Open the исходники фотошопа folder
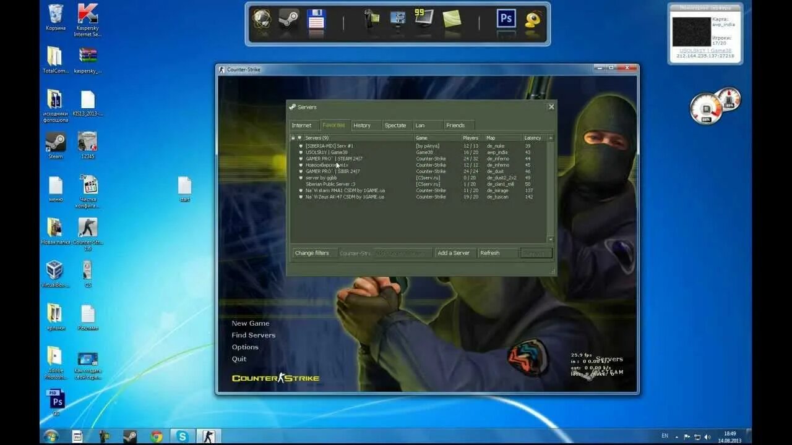The height and width of the screenshot is (445, 792). tap(55, 106)
